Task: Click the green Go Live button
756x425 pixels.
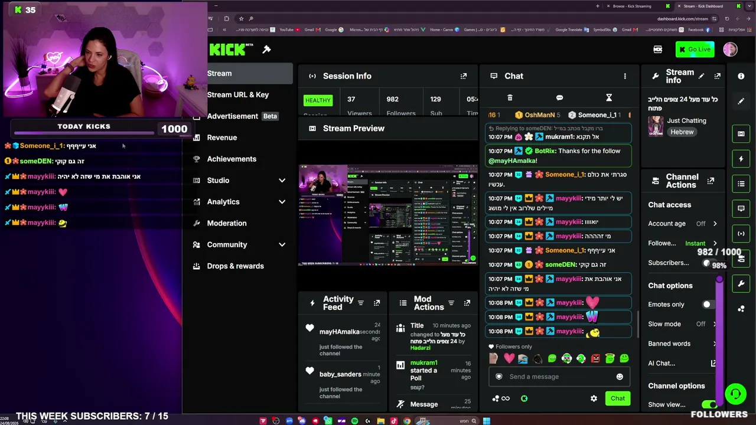Action: [x=695, y=50]
